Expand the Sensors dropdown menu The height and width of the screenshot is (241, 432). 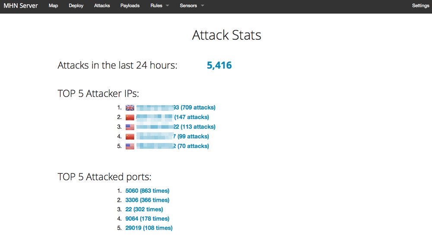pos(192,6)
